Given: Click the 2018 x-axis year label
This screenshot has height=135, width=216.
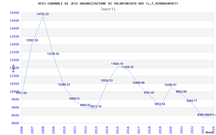Looking at the screenshot, I should pyautogui.click(x=150, y=130).
